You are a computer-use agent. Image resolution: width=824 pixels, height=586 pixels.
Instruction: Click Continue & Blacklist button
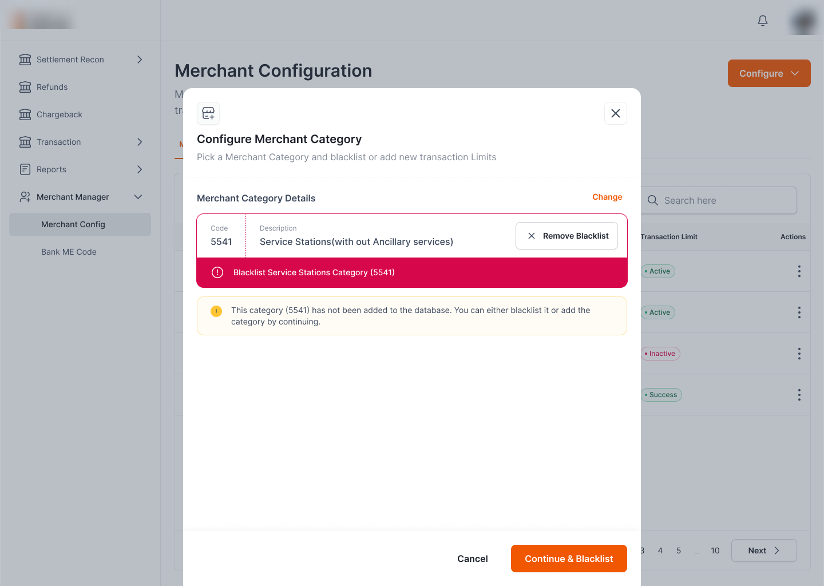pos(569,559)
